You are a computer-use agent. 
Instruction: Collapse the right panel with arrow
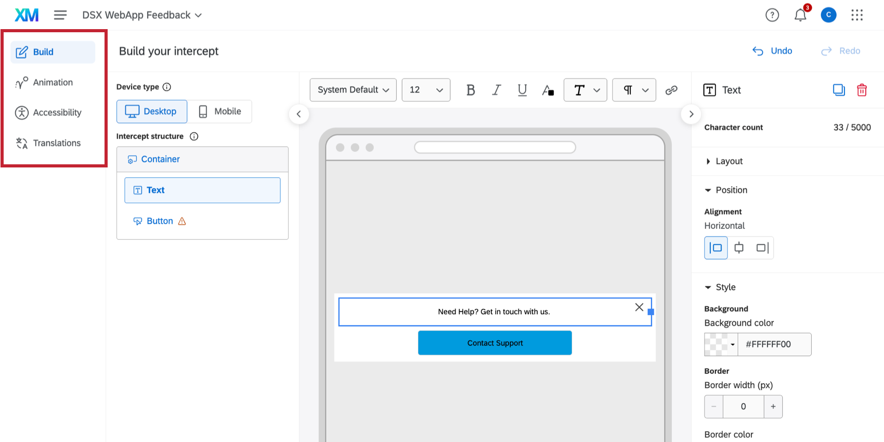point(691,114)
